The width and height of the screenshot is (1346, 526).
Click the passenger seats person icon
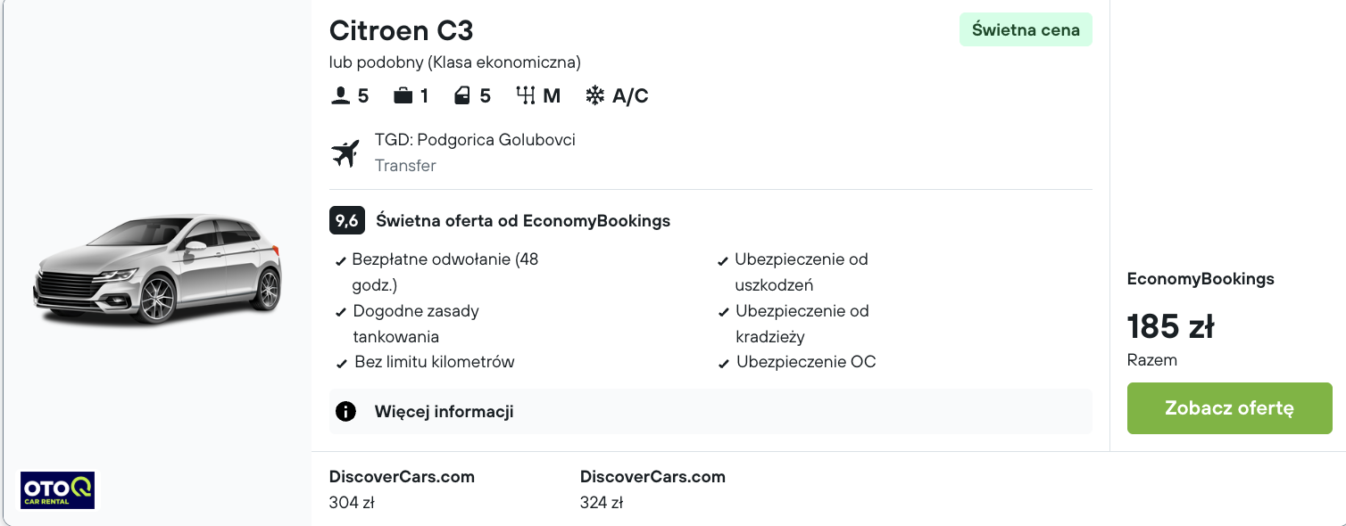(340, 95)
